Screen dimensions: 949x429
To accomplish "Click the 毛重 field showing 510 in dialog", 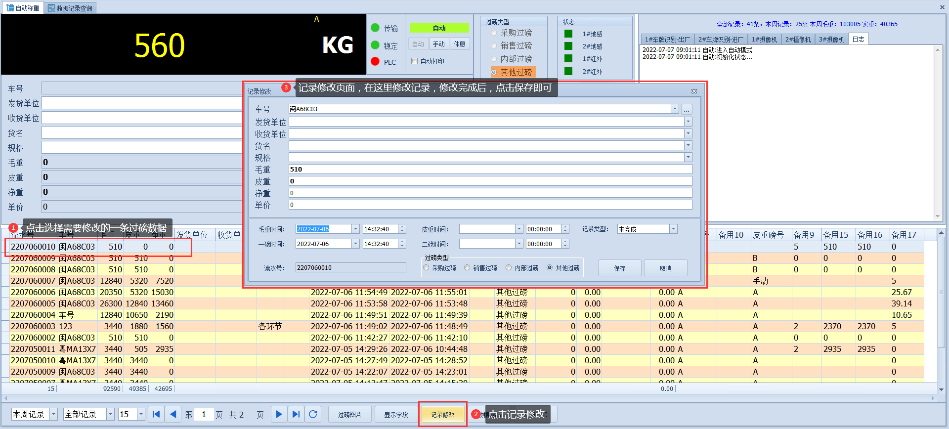I will 490,169.
